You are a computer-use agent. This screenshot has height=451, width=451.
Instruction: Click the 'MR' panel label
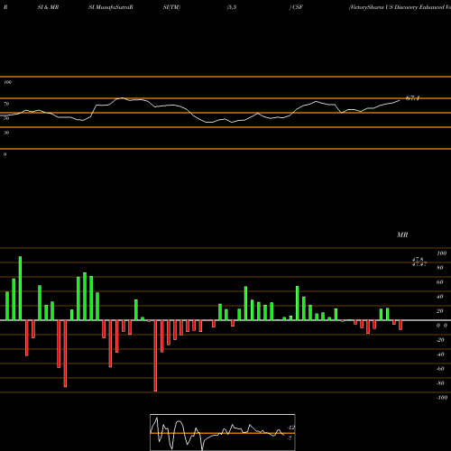point(402,235)
